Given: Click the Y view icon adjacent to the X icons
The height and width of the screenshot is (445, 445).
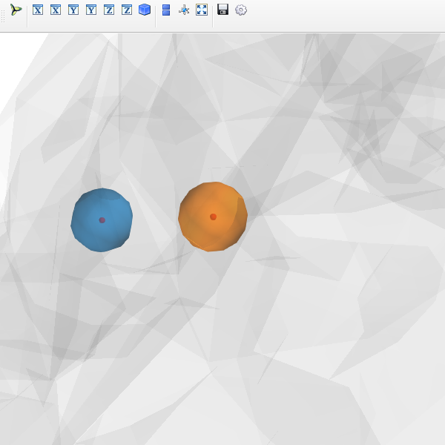Looking at the screenshot, I should tap(73, 10).
